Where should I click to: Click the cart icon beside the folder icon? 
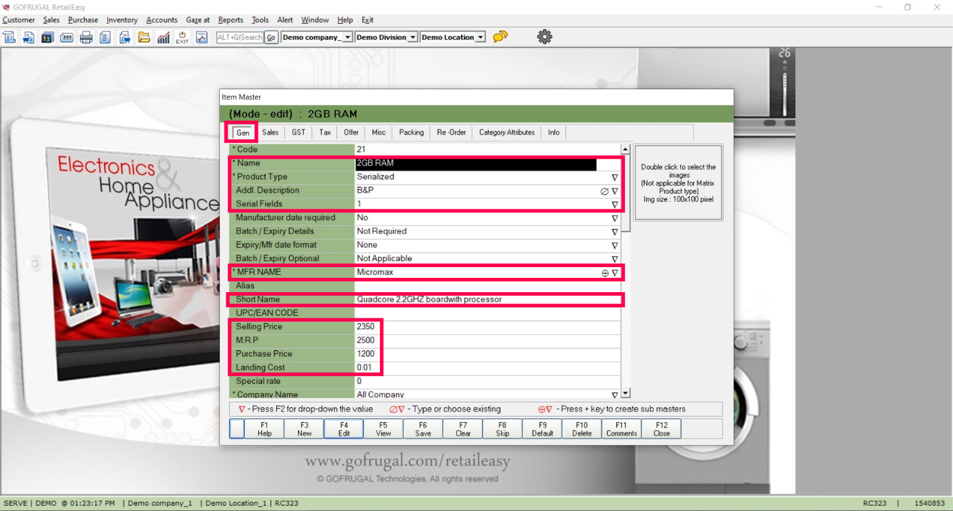[124, 37]
